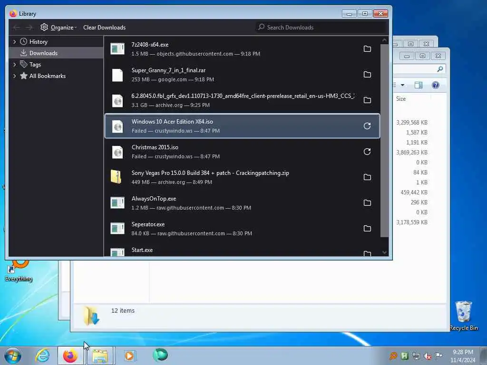Click the Super_Granny rar file icon

tap(117, 75)
